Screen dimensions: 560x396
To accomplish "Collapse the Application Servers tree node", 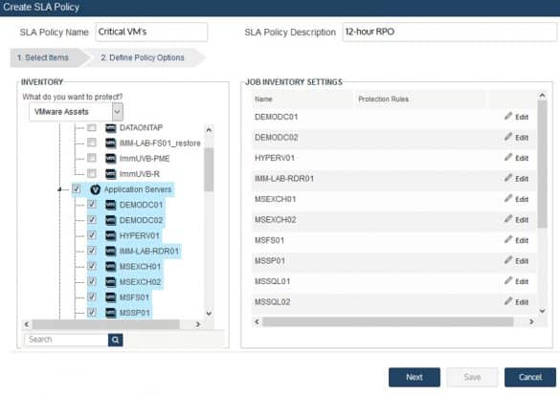I will tap(59, 189).
